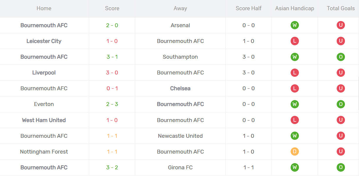
Task: Click the U total goals badge for Newcastle United match
Action: tap(341, 136)
